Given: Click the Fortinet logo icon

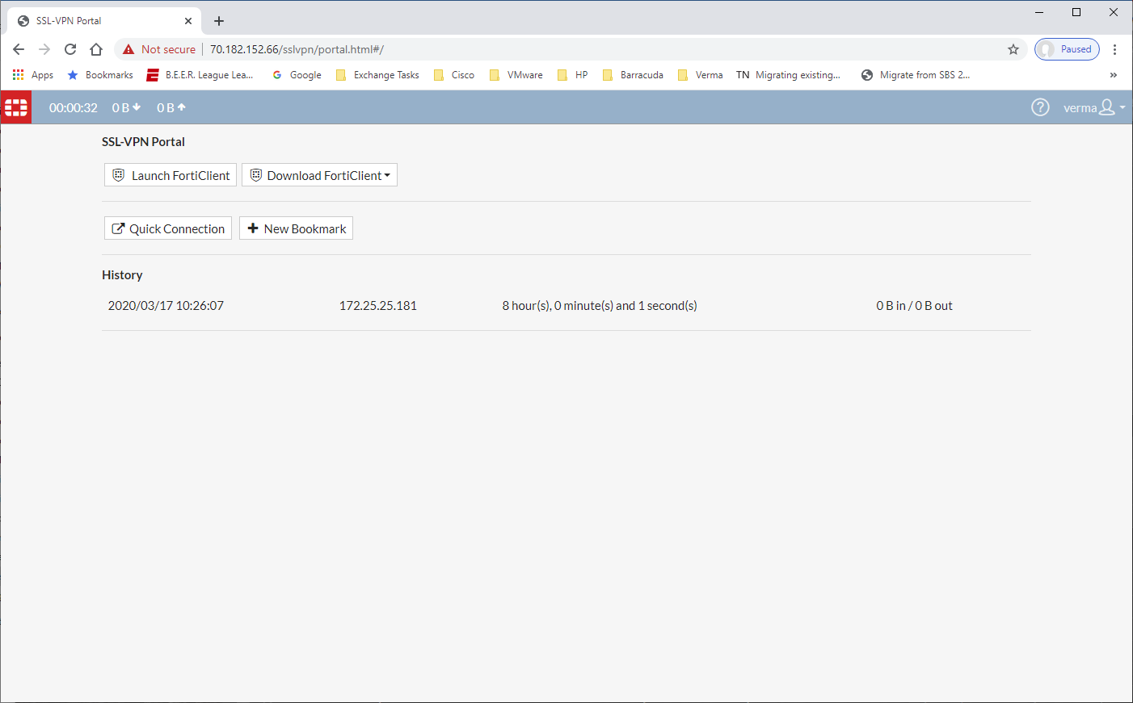Looking at the screenshot, I should point(16,107).
